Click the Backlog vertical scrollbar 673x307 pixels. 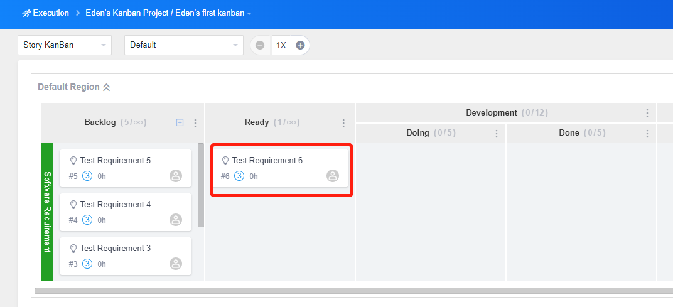pyautogui.click(x=201, y=185)
